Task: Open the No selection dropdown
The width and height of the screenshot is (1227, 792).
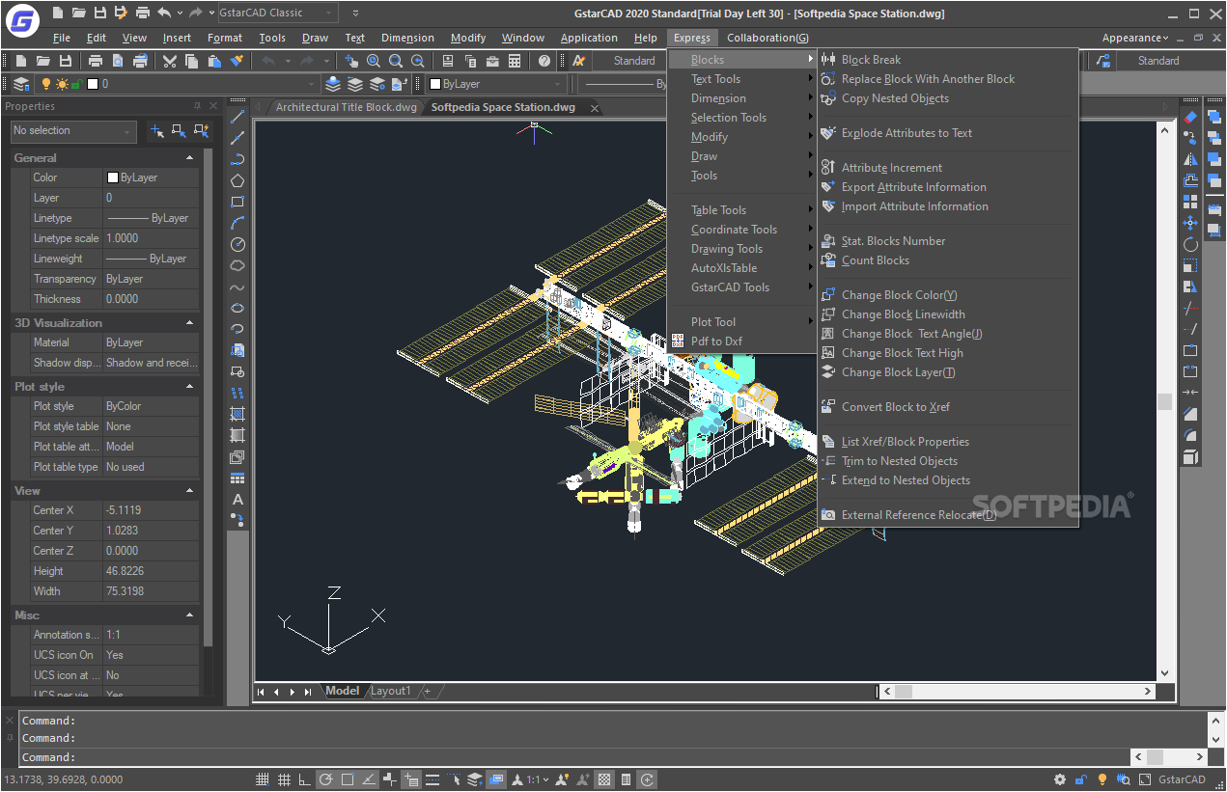Action: tap(73, 130)
